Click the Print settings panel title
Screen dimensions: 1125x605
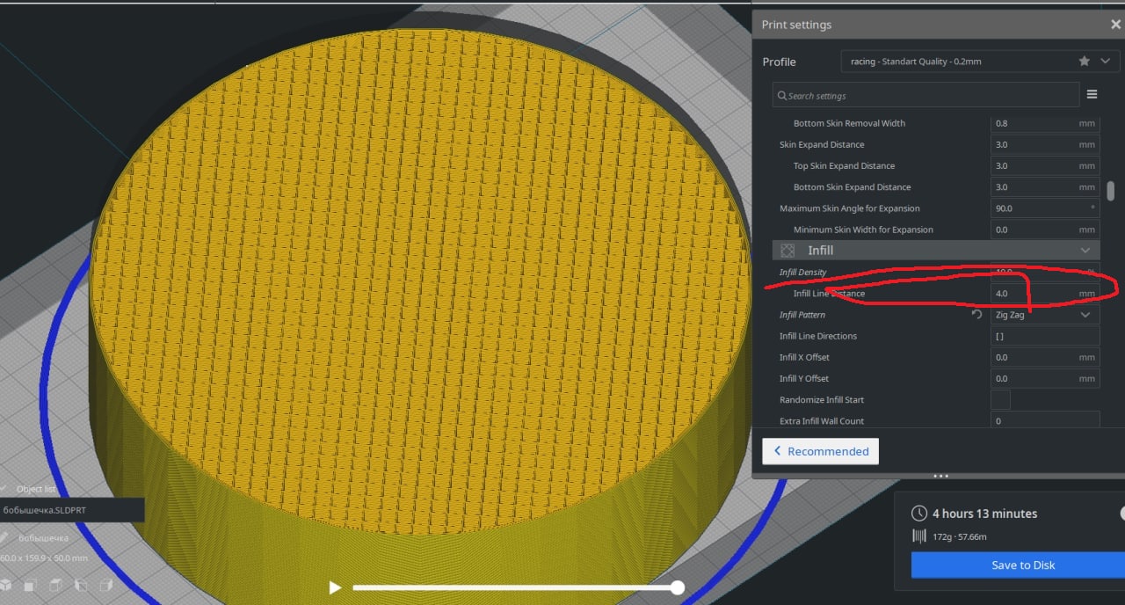click(x=796, y=25)
